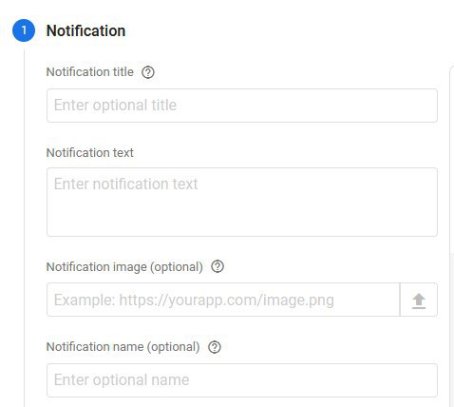Select the optional Notification name input

pyautogui.click(x=242, y=380)
